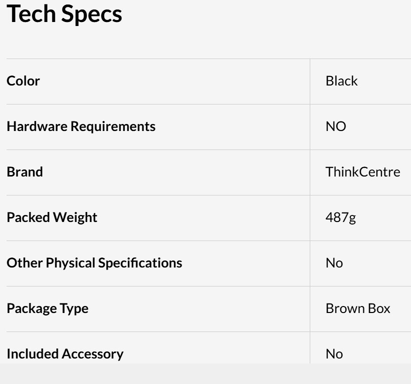
Task: Select the Included Accessory label
Action: (x=65, y=354)
